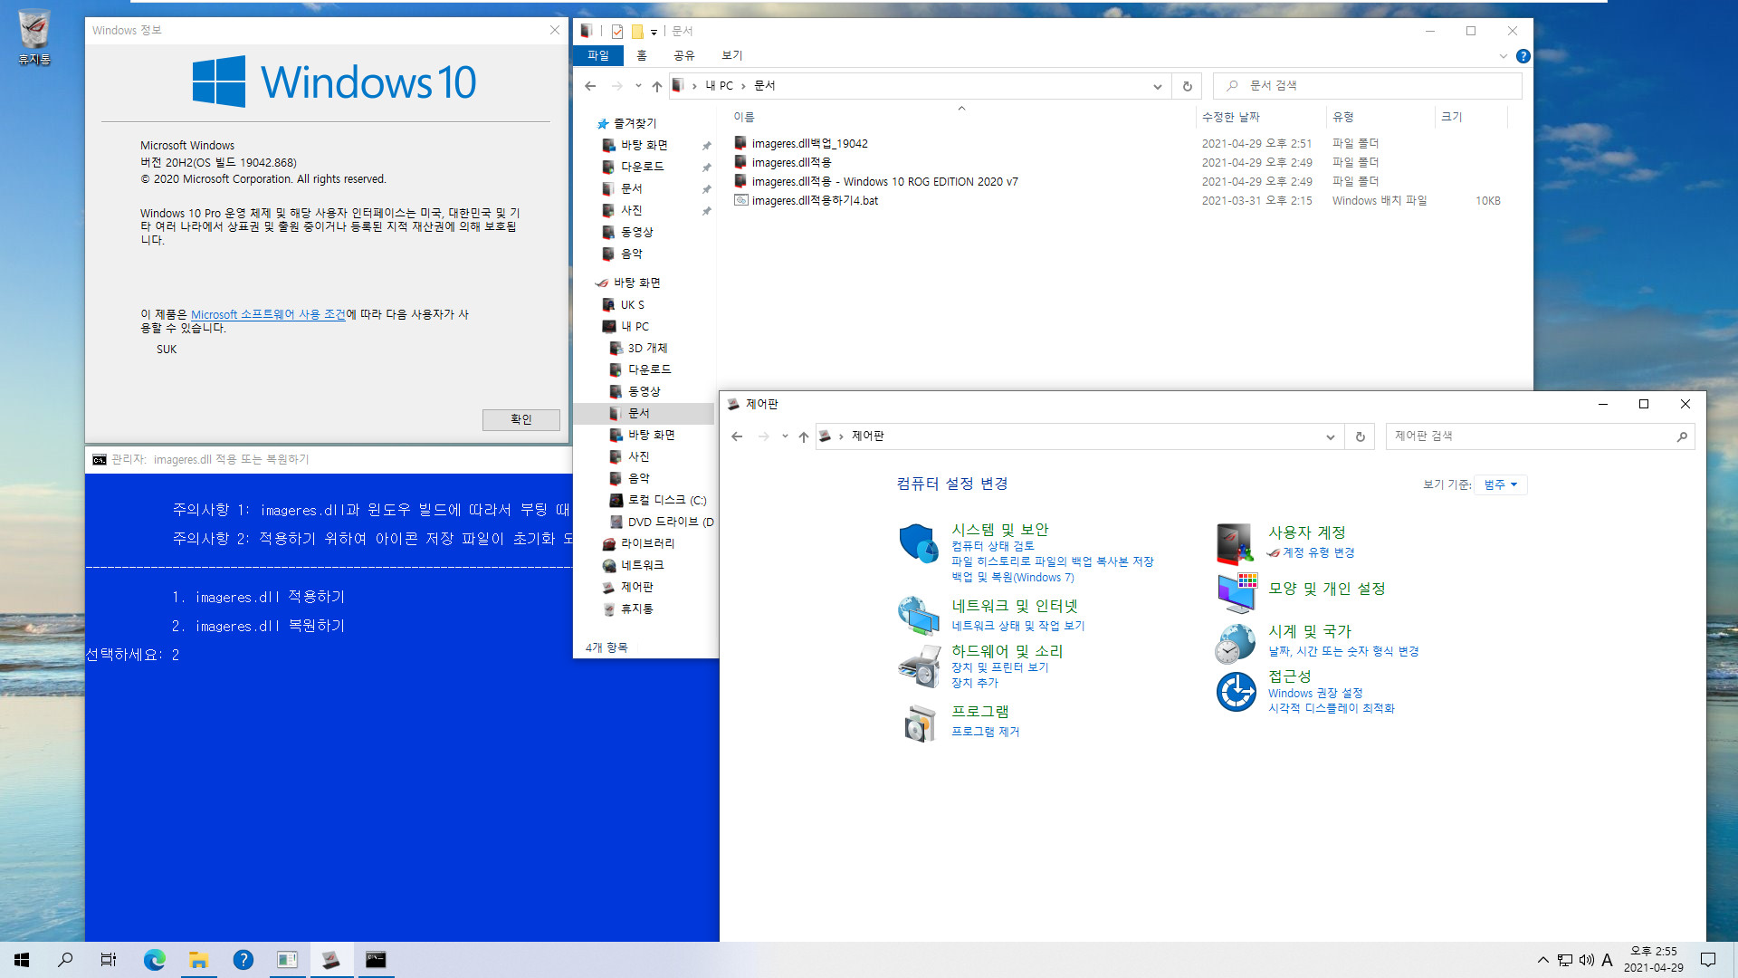Screen dimensions: 1738x978
Task: Select 즐겨찾기 in the navigation pane
Action: point(635,123)
